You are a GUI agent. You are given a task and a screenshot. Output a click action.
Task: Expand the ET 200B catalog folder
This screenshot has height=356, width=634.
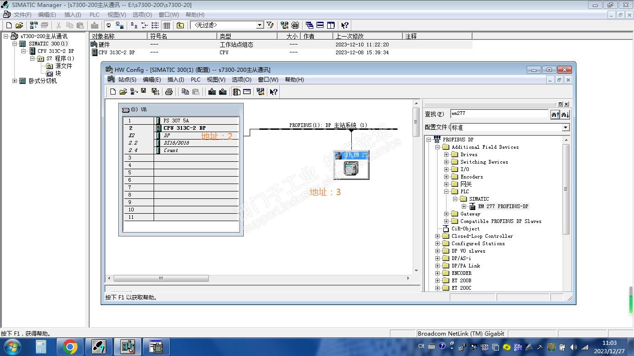click(437, 280)
